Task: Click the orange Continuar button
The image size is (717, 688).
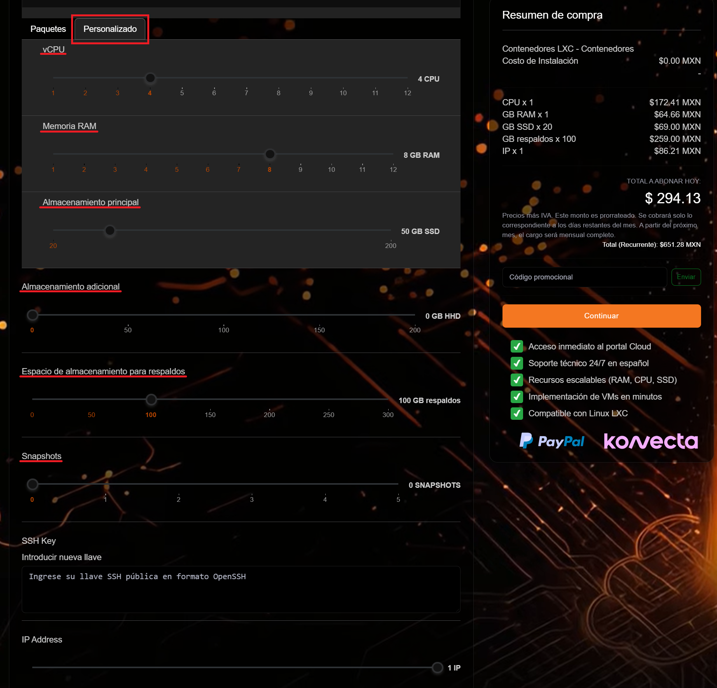Action: 601,316
